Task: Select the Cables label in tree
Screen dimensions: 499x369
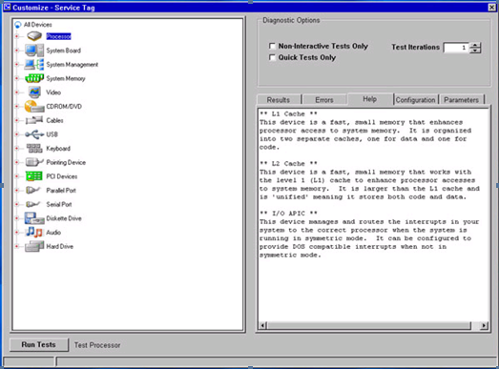Action: point(54,120)
